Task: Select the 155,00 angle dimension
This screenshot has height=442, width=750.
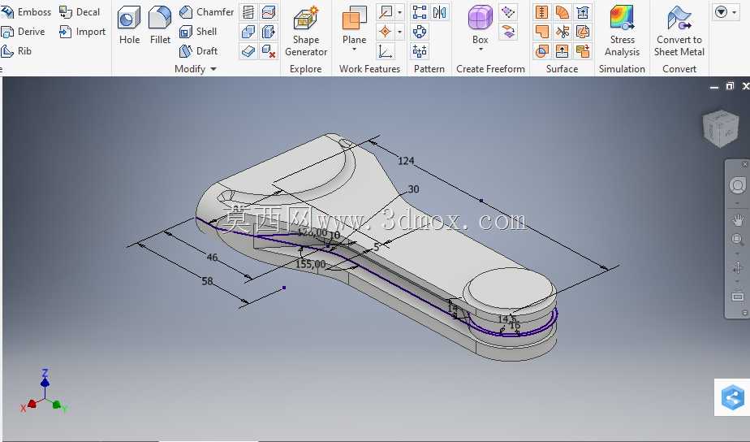Action: (310, 264)
